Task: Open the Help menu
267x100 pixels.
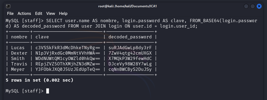Action: tap(63, 14)
